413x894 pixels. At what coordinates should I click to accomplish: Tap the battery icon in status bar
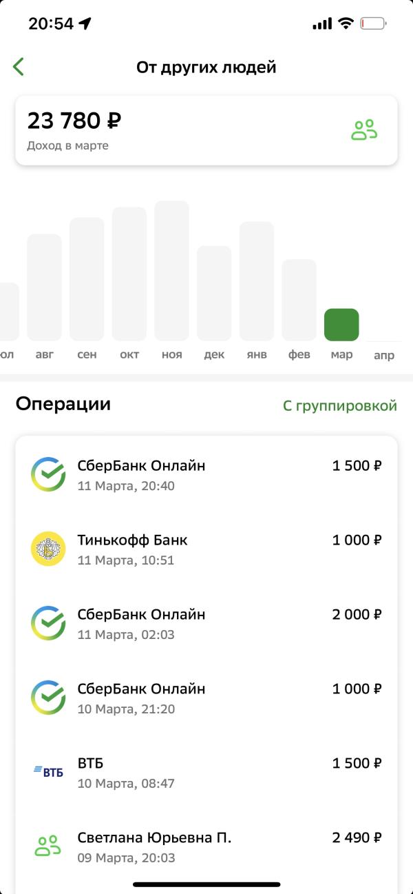point(373,24)
